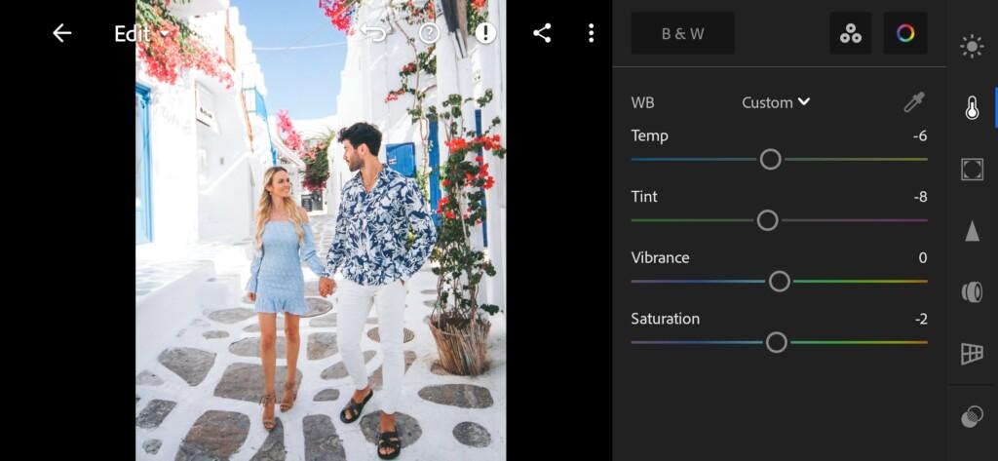Undo the last edit
The height and width of the screenshot is (461, 998).
point(373,33)
